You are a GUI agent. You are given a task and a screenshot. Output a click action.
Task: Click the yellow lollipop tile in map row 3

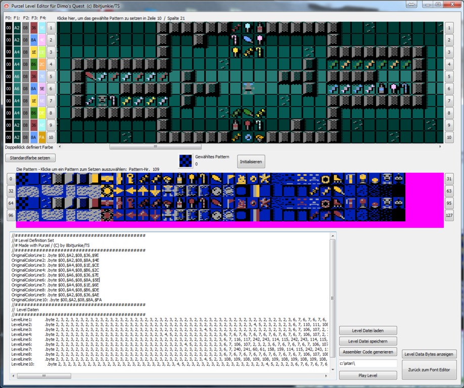point(236,52)
